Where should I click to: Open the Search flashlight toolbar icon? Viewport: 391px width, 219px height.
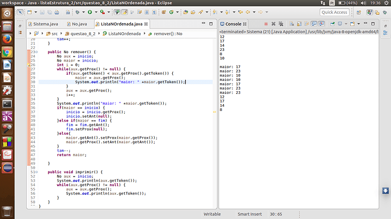click(201, 12)
